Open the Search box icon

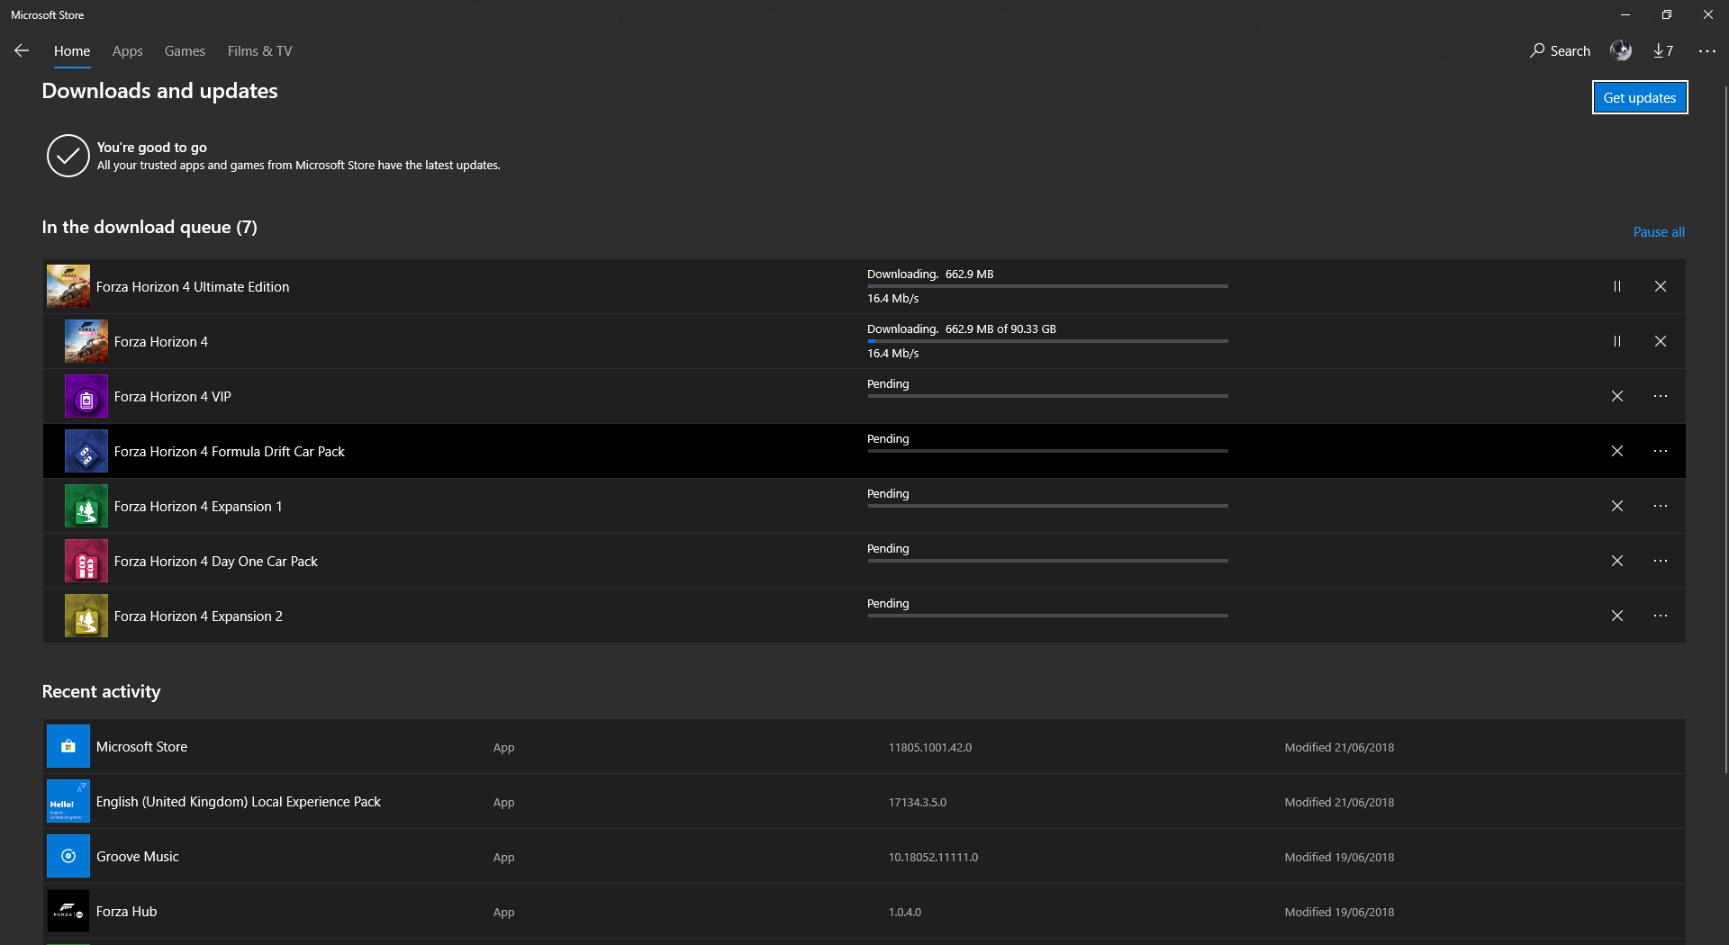tap(1537, 50)
